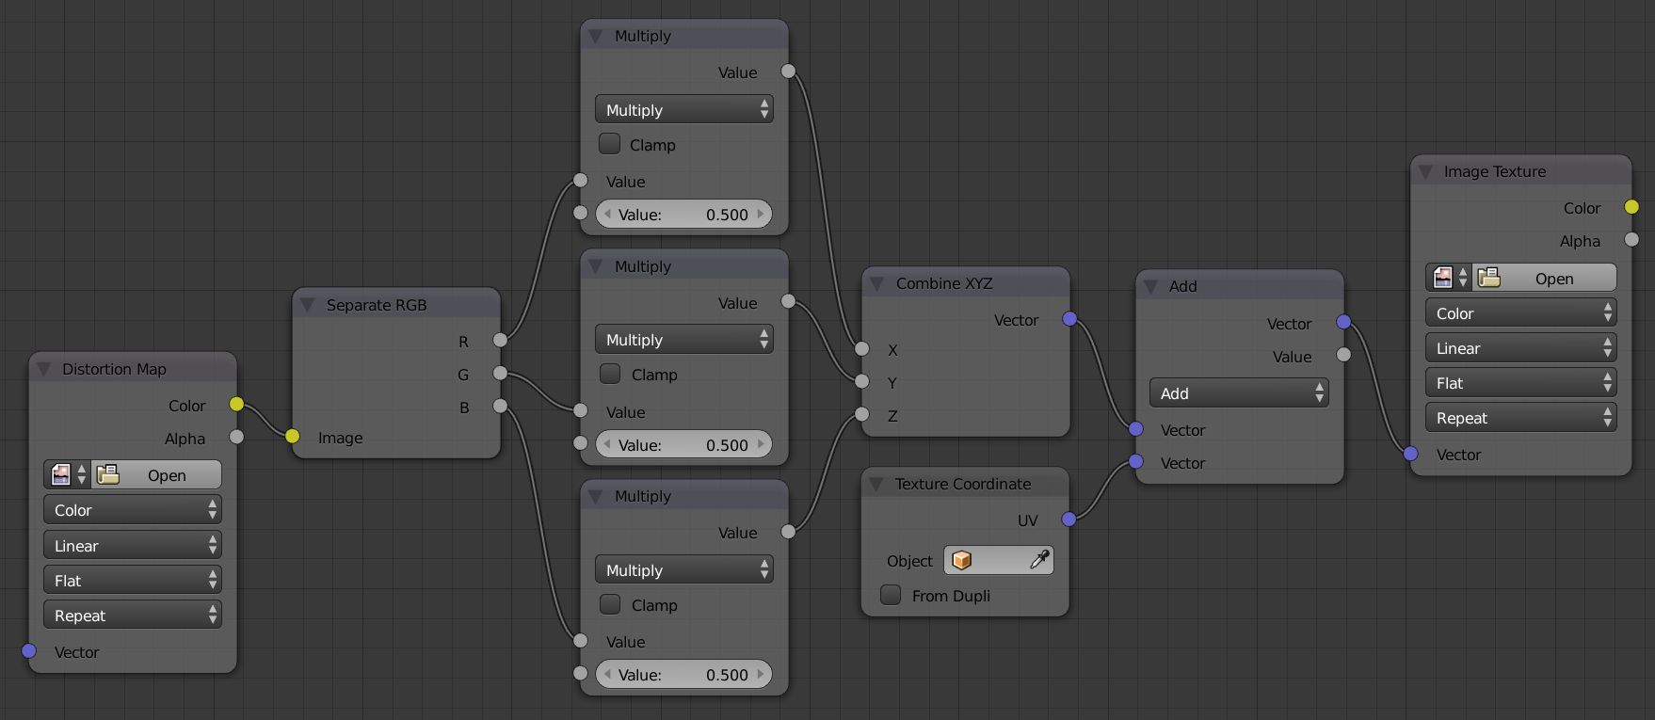1655x720 pixels.
Task: Click Vector input socket of Distortion Map
Action: pos(29,650)
